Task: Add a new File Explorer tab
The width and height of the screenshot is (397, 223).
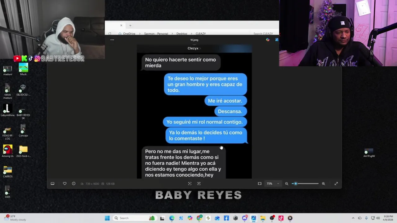Action: pyautogui.click(x=130, y=25)
